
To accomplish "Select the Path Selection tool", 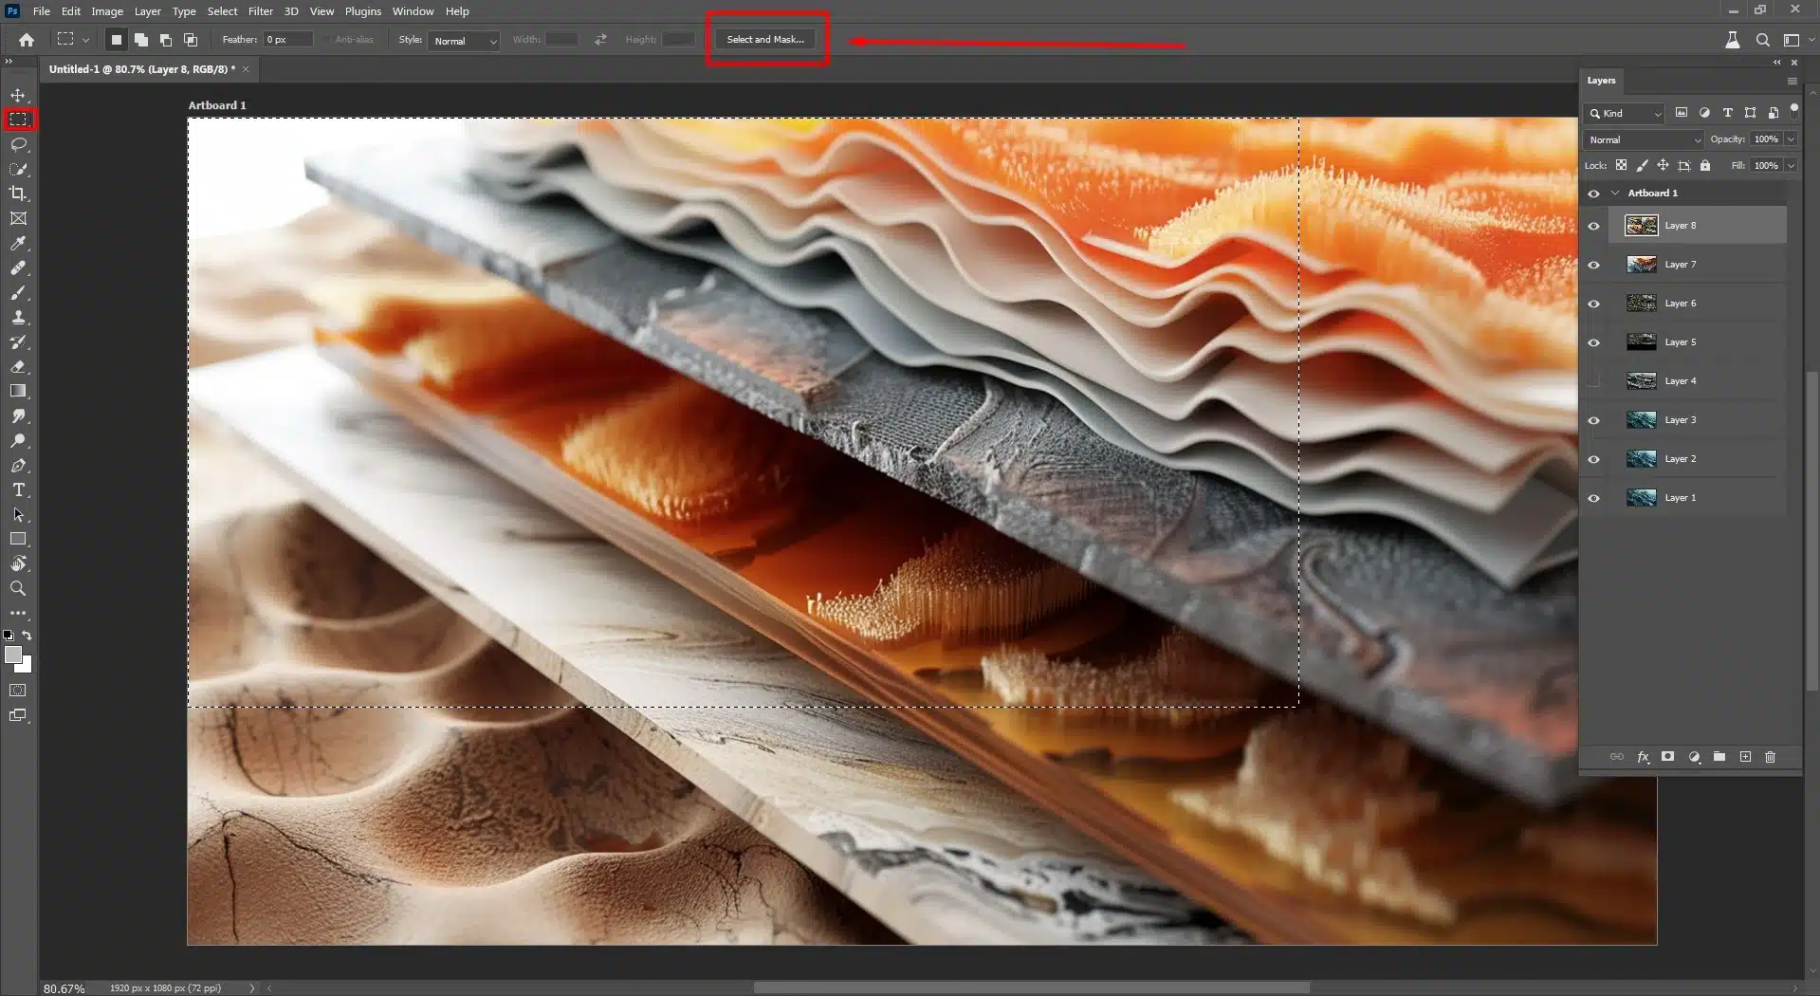I will 18,514.
